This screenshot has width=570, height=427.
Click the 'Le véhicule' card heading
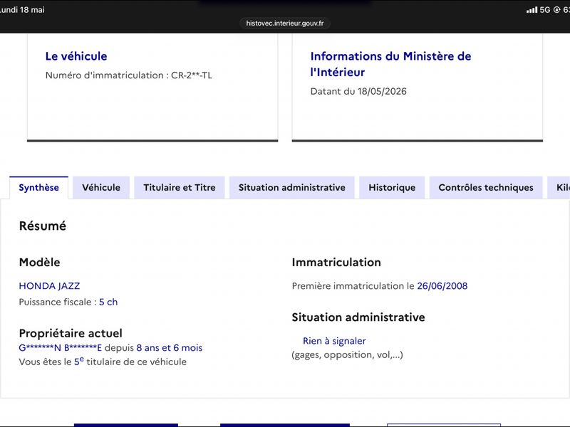[x=76, y=56]
